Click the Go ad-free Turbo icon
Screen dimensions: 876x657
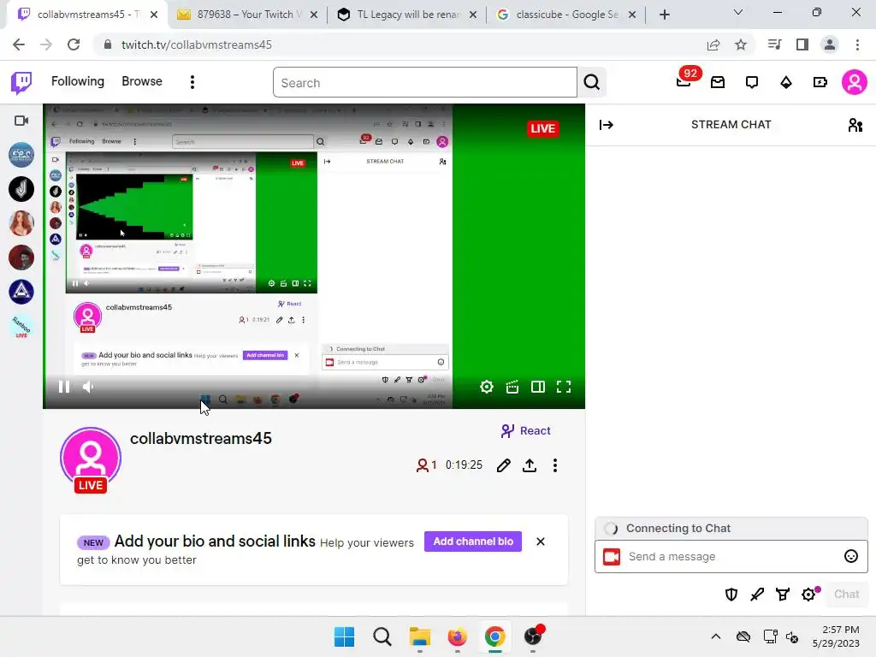[820, 83]
